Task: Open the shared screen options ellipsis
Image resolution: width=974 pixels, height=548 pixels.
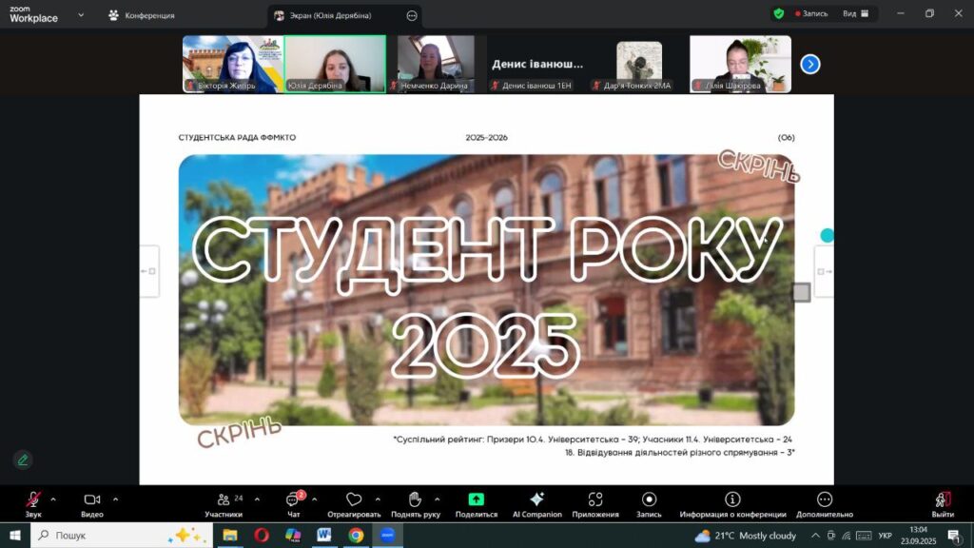Action: click(412, 15)
